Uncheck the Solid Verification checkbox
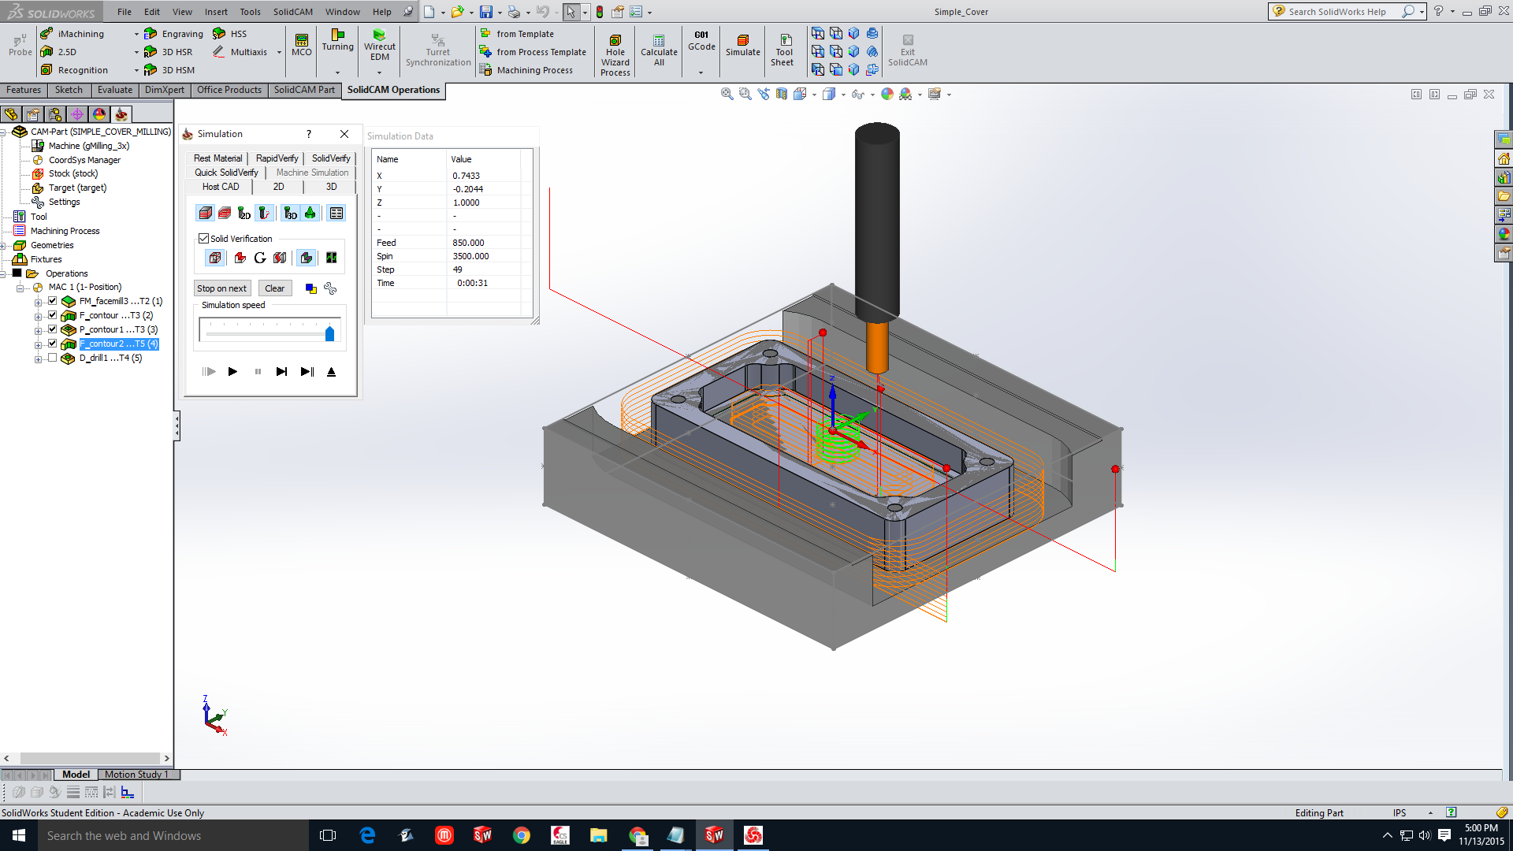The width and height of the screenshot is (1513, 851). (x=203, y=238)
